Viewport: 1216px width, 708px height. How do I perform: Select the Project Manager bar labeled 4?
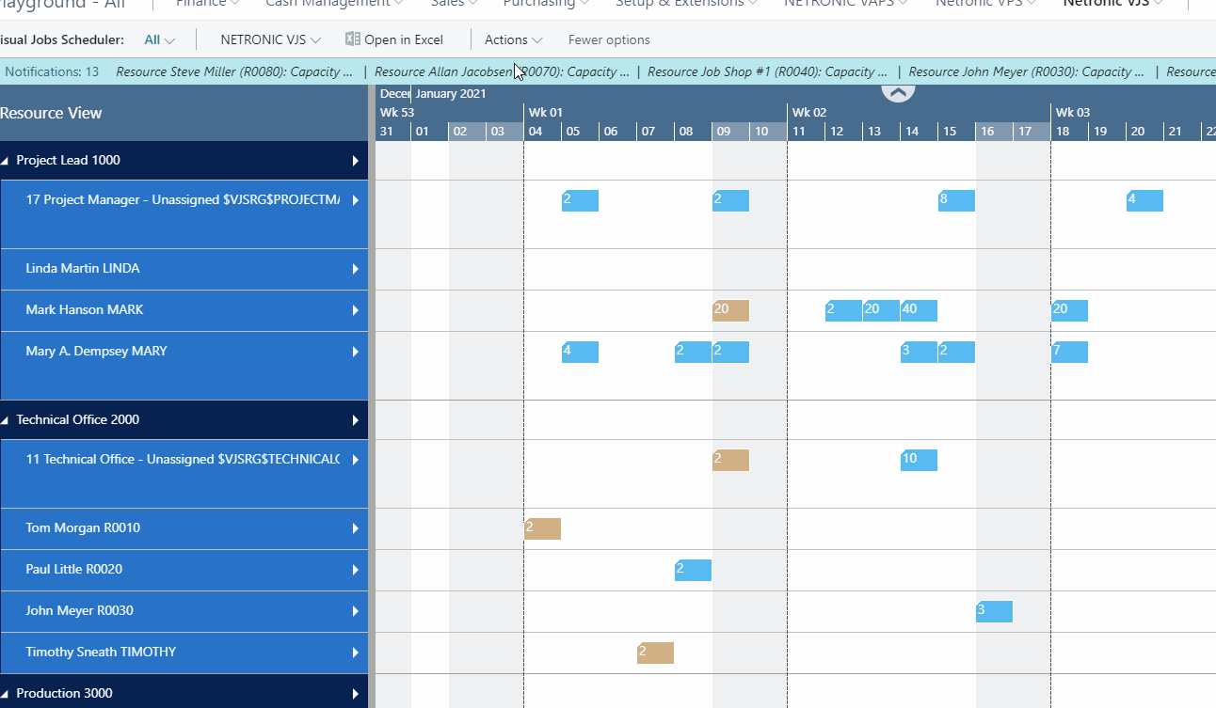pos(1144,200)
